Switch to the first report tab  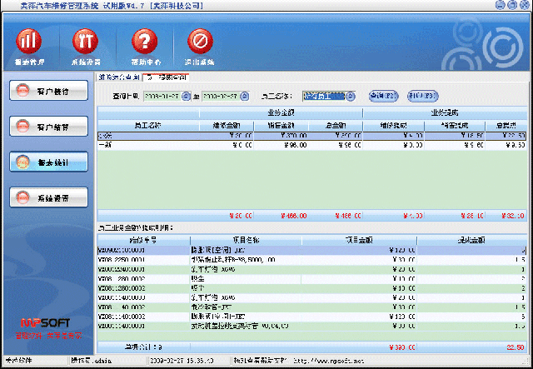(x=118, y=77)
